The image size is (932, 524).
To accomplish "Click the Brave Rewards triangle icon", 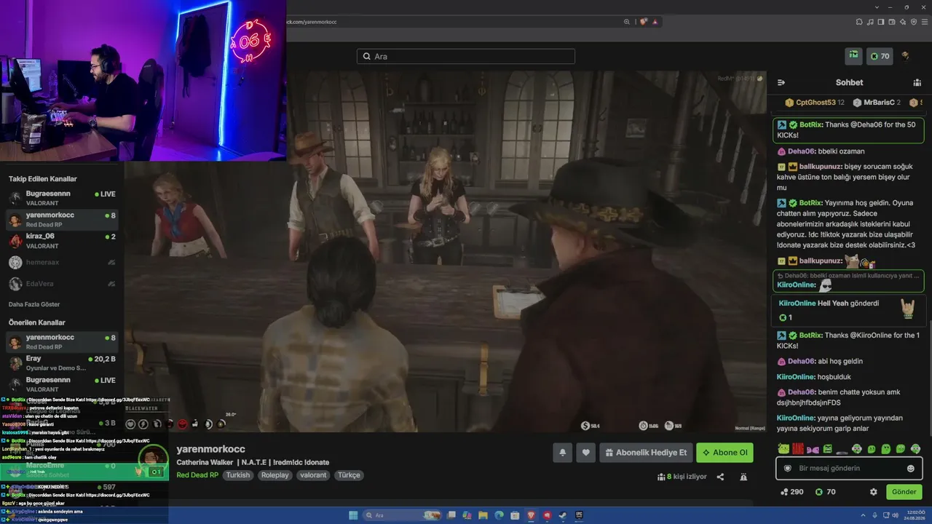I will click(655, 22).
